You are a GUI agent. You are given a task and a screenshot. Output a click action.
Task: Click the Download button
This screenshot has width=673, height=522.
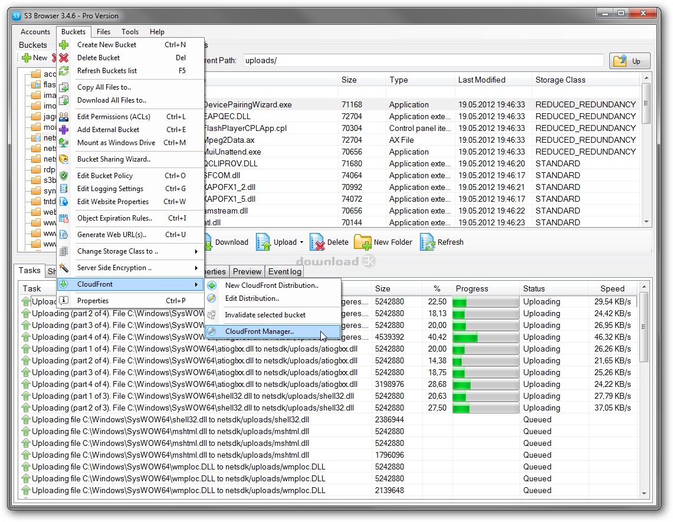226,242
